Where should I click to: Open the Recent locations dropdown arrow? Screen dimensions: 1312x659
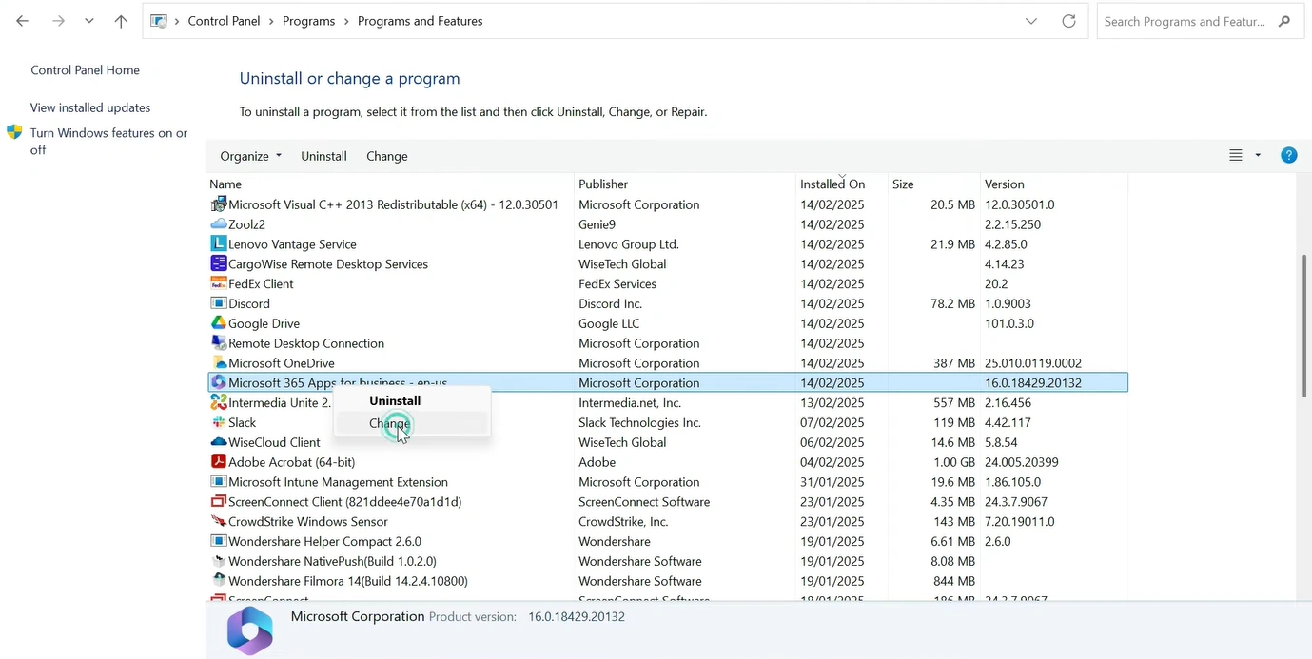pyautogui.click(x=88, y=21)
